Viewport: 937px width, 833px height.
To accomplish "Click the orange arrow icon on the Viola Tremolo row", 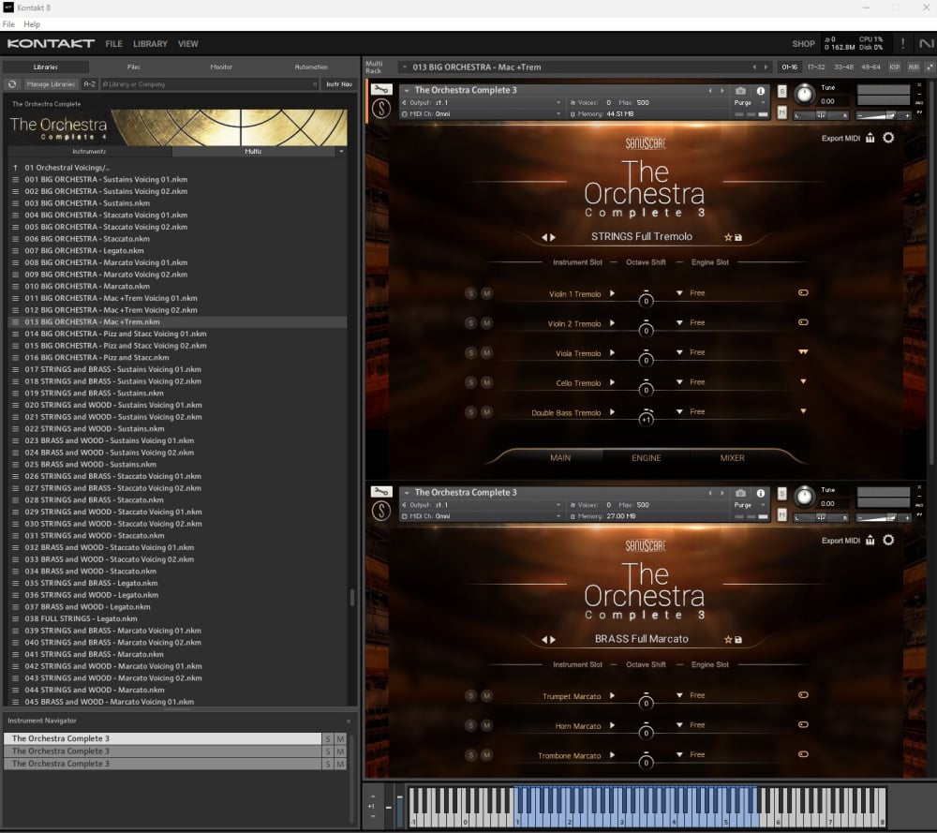I will pos(803,352).
